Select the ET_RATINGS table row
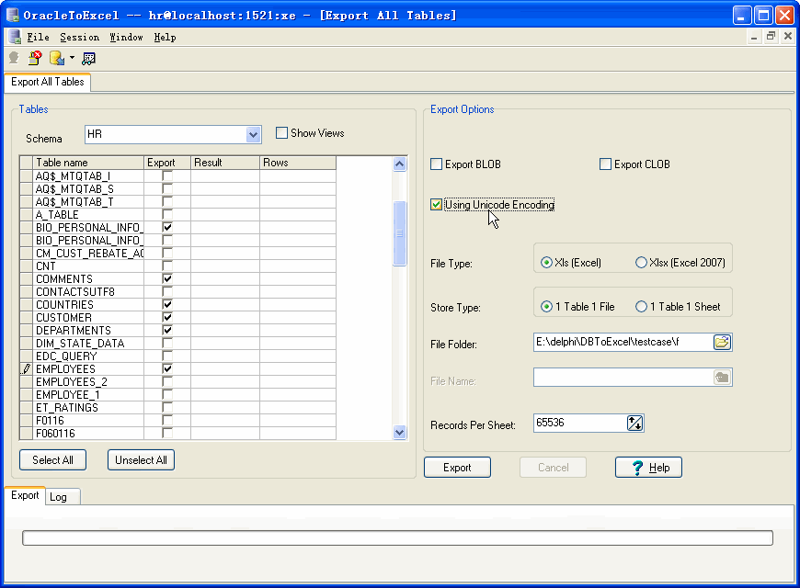 coord(177,408)
